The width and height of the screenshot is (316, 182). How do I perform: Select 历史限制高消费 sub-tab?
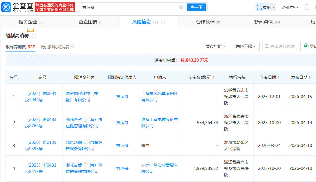[x=57, y=47]
